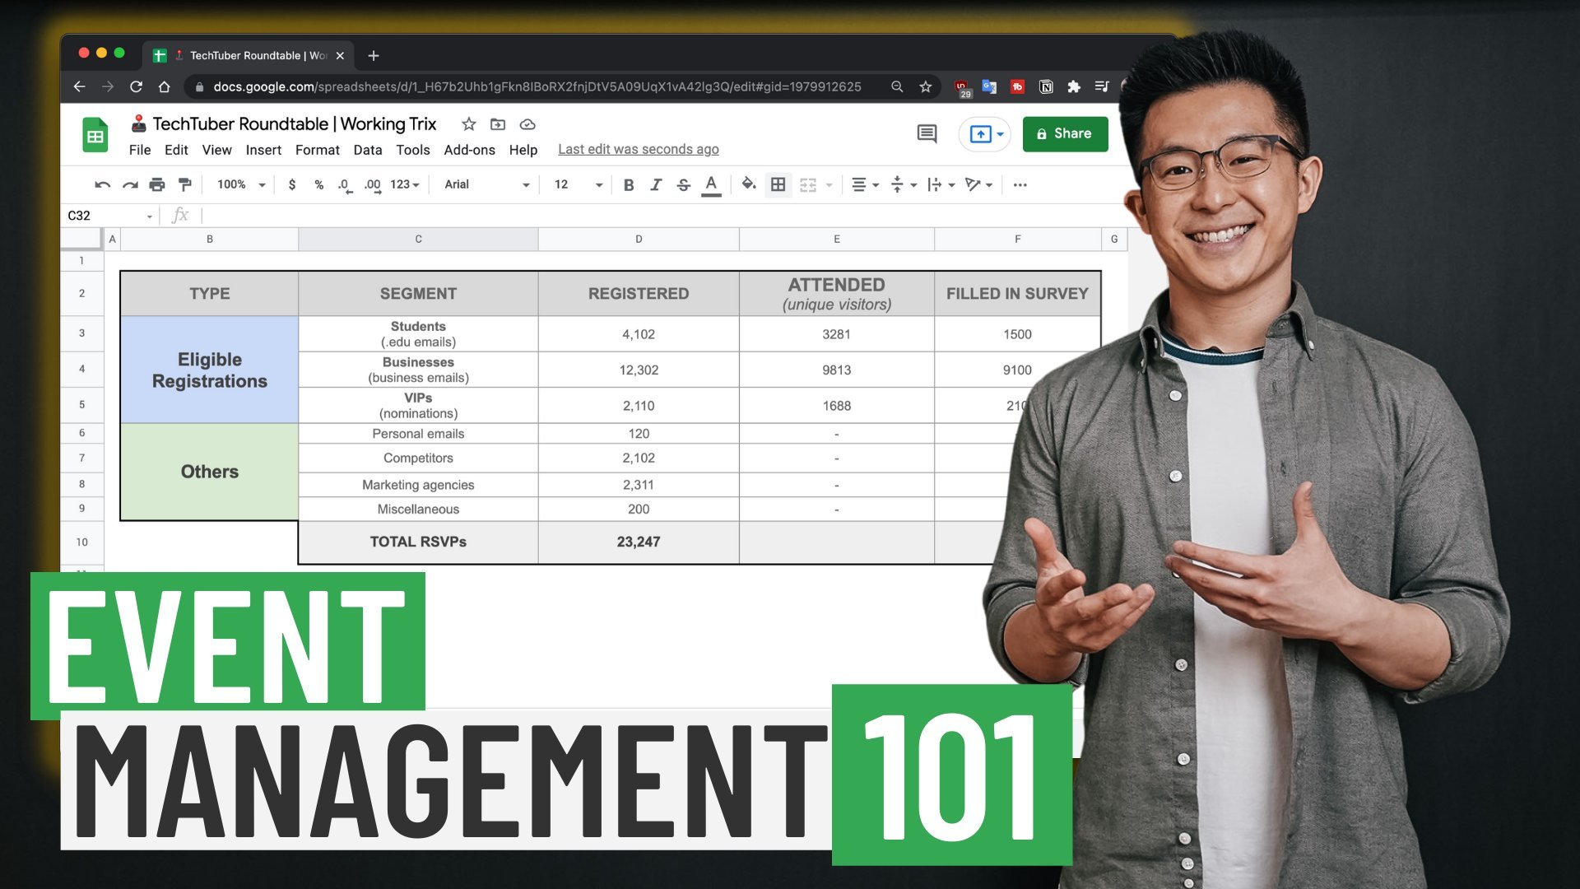Click the move to folder icon

point(498,124)
